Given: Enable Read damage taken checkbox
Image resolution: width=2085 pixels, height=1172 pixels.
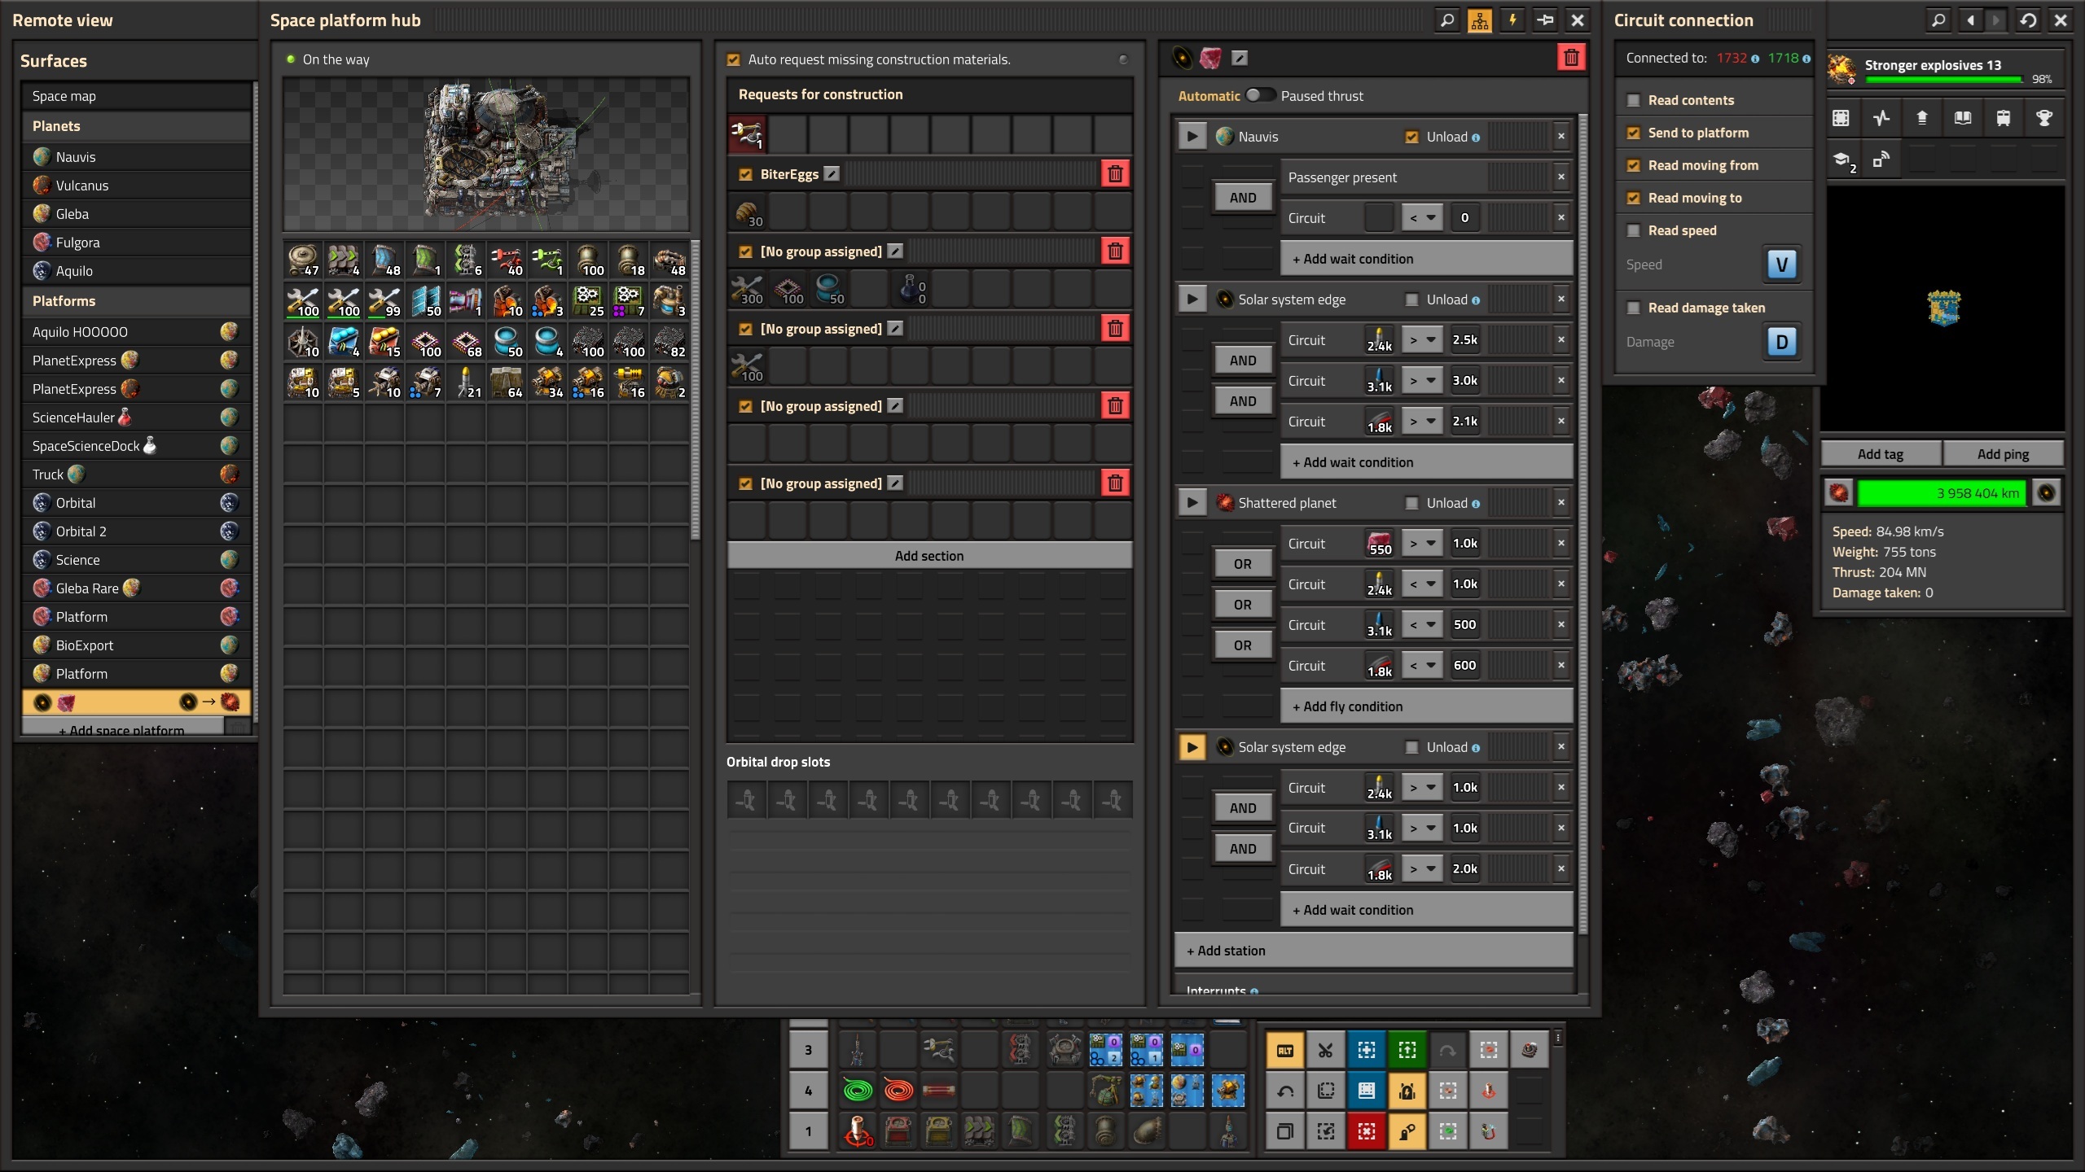Looking at the screenshot, I should pos(1633,308).
